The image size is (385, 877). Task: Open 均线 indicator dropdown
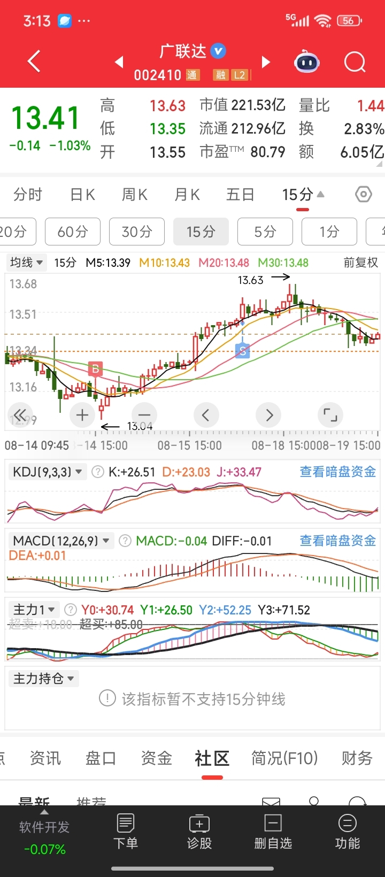[27, 263]
